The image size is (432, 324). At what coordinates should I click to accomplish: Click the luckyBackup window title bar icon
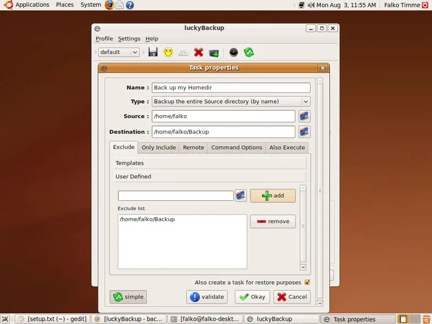(97, 29)
